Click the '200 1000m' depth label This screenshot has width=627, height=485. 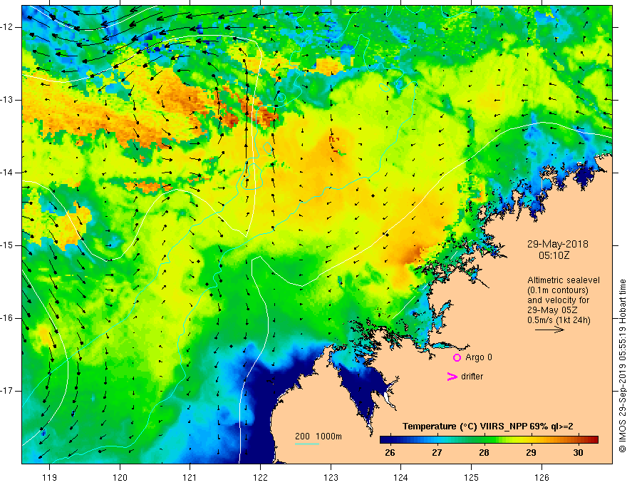pos(318,436)
